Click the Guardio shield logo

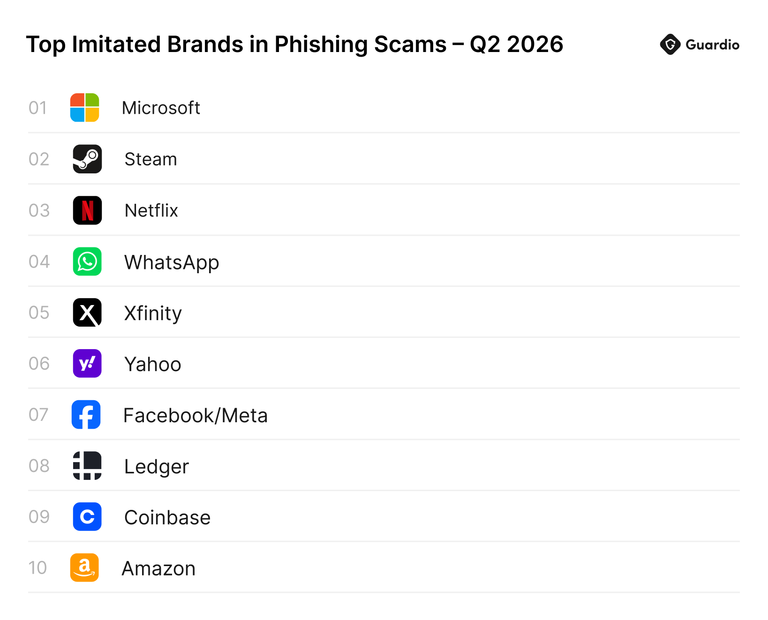tap(670, 45)
